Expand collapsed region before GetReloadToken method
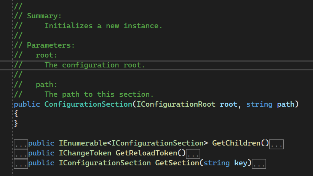Image resolution: width=313 pixels, height=176 pixels. (21, 154)
